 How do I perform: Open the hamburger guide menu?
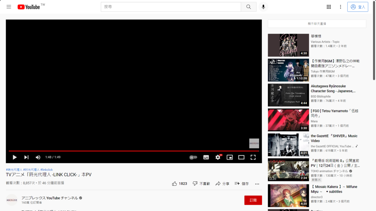9,7
